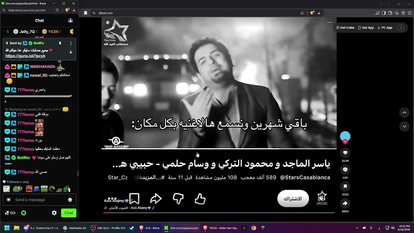The height and width of the screenshot is (233, 414).
Task: Open File Explorer from the taskbar
Action: [16, 228]
